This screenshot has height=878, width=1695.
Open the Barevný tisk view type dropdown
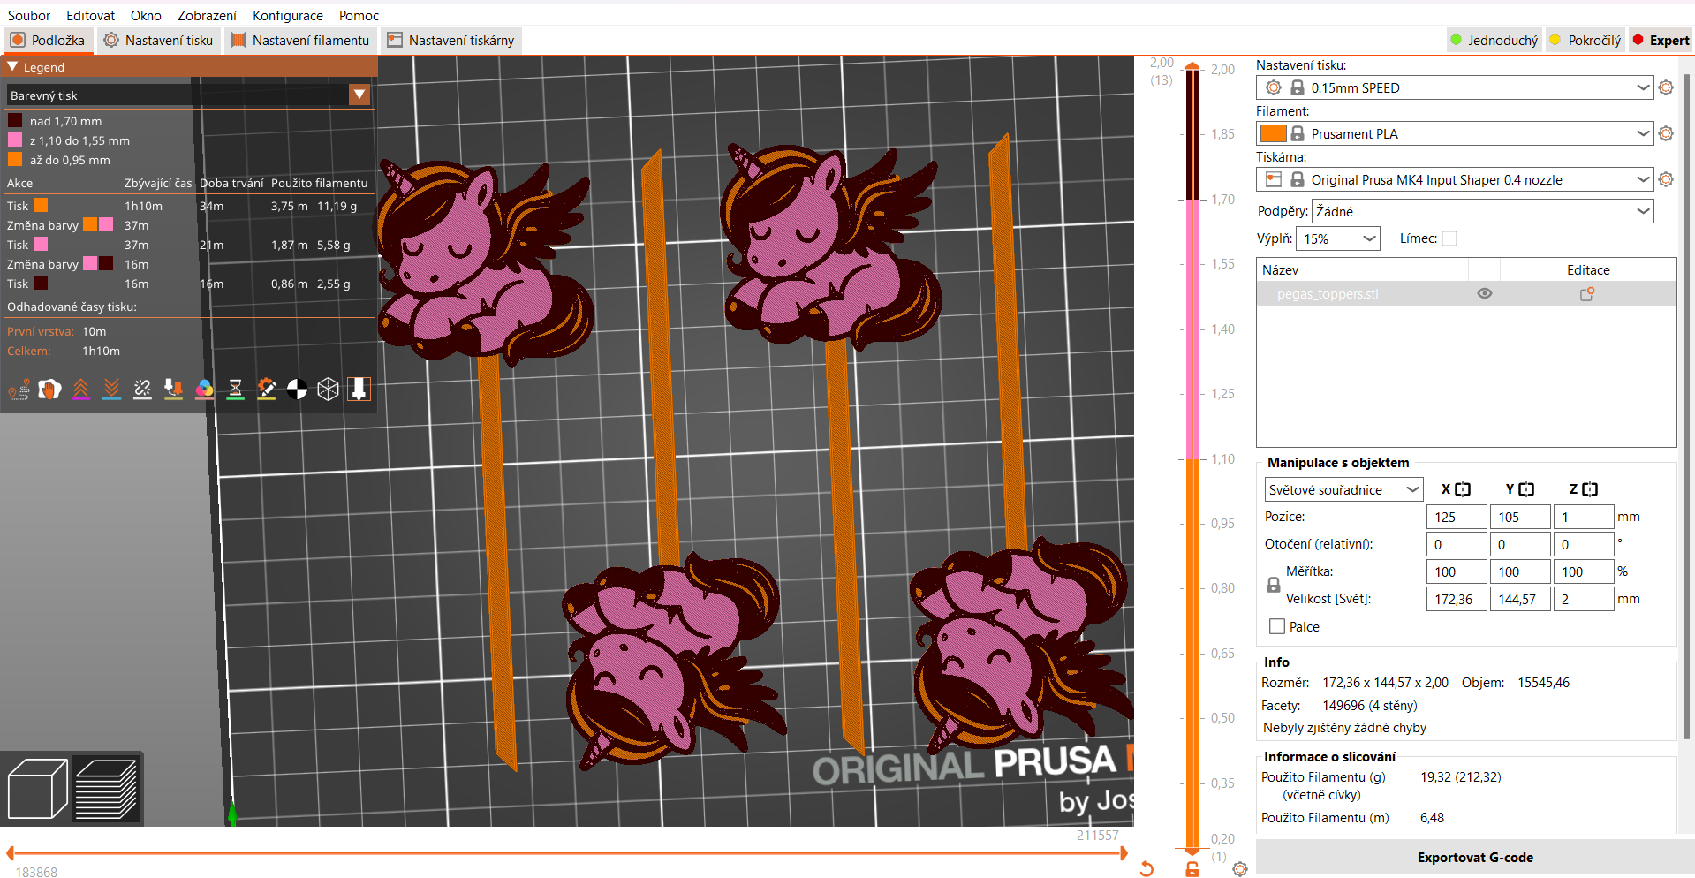[x=188, y=95]
